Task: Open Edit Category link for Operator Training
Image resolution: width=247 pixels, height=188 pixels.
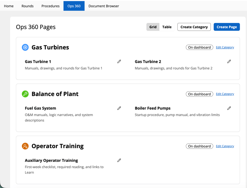Action: click(x=225, y=146)
